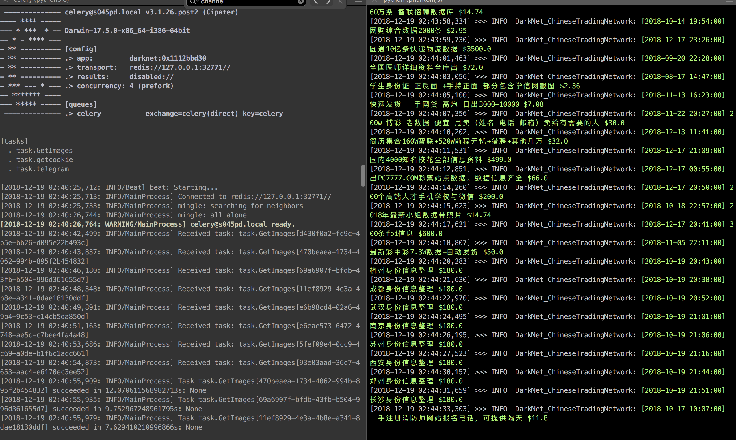Image resolution: width=736 pixels, height=440 pixels.
Task: Click the redis://127.0.0.1:32771// transport URL
Action: pyautogui.click(x=180, y=67)
